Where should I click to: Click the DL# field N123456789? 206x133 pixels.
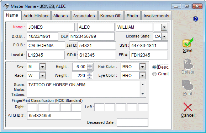(x=91, y=36)
